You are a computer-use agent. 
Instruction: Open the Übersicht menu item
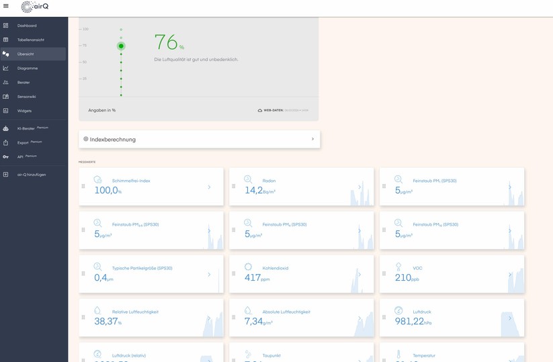pos(26,54)
